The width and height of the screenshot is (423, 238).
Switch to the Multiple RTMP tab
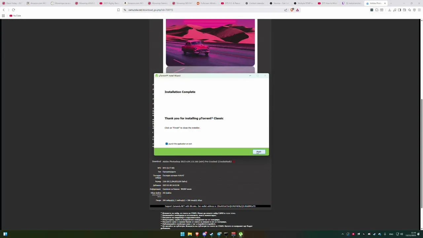coord(304,3)
